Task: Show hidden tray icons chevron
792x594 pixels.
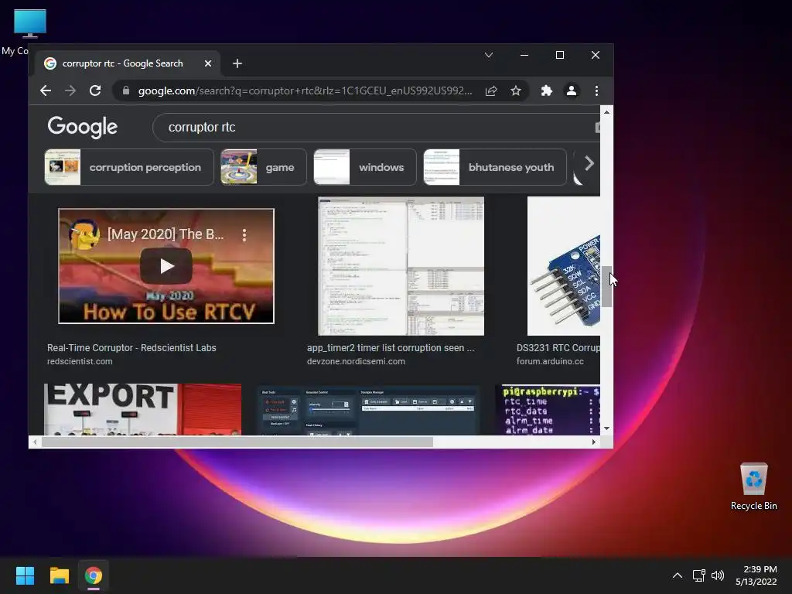Action: tap(678, 575)
